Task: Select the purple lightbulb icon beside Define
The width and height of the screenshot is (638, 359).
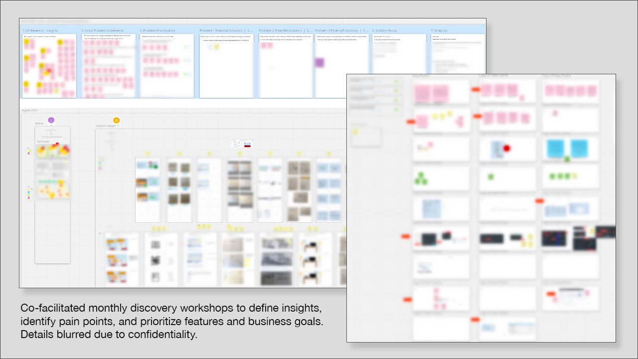Action: (x=51, y=120)
